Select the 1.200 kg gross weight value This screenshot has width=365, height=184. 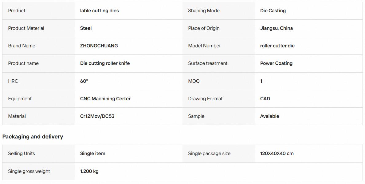point(89,171)
